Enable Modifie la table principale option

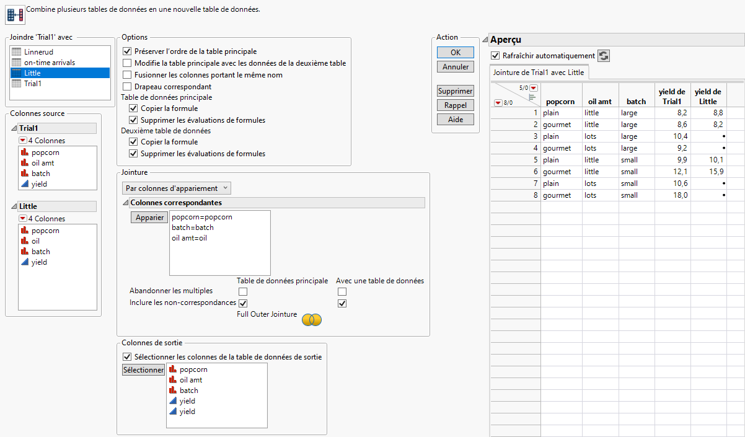127,63
